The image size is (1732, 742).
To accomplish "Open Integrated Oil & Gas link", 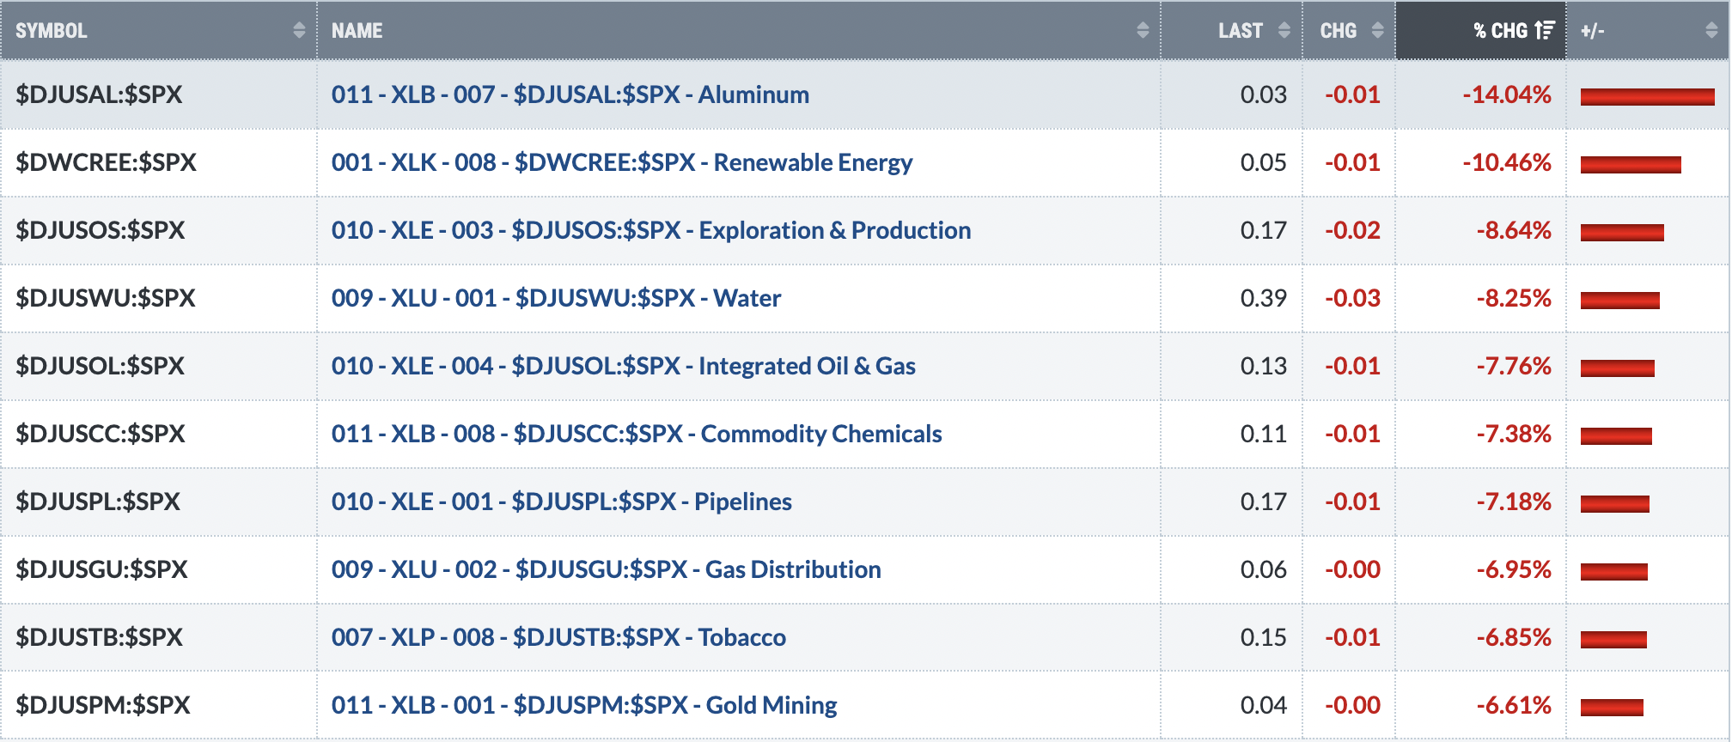I will 624,366.
